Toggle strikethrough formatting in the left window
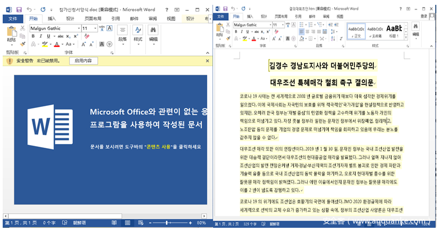This screenshot has width=439, height=231. [61, 36]
